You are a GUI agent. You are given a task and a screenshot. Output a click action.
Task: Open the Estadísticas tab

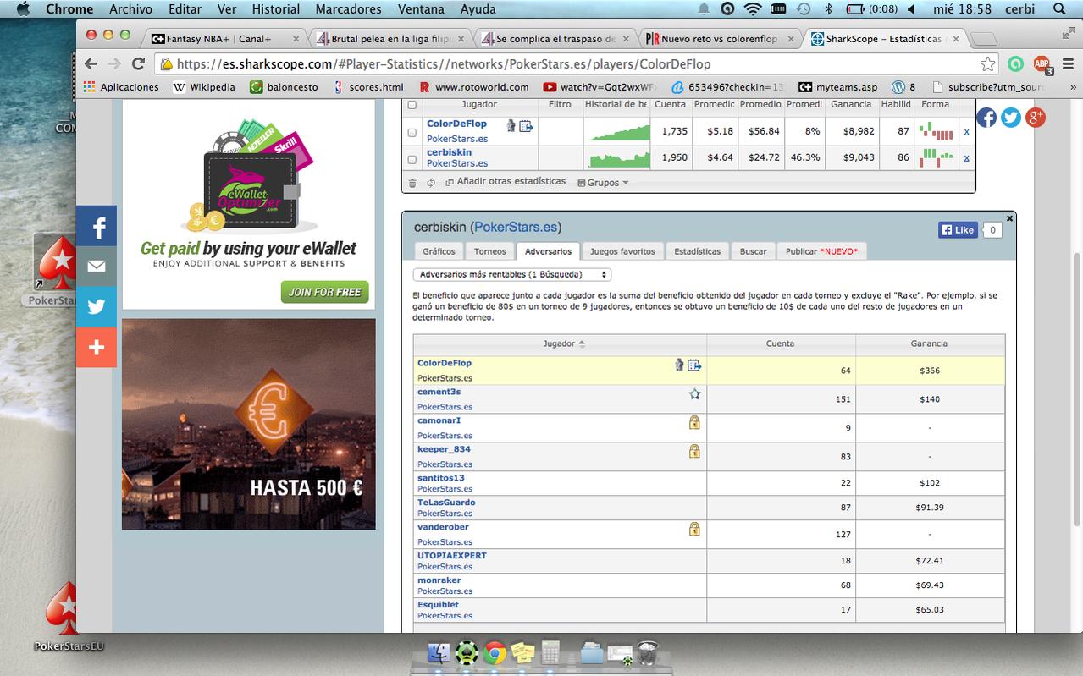point(697,251)
